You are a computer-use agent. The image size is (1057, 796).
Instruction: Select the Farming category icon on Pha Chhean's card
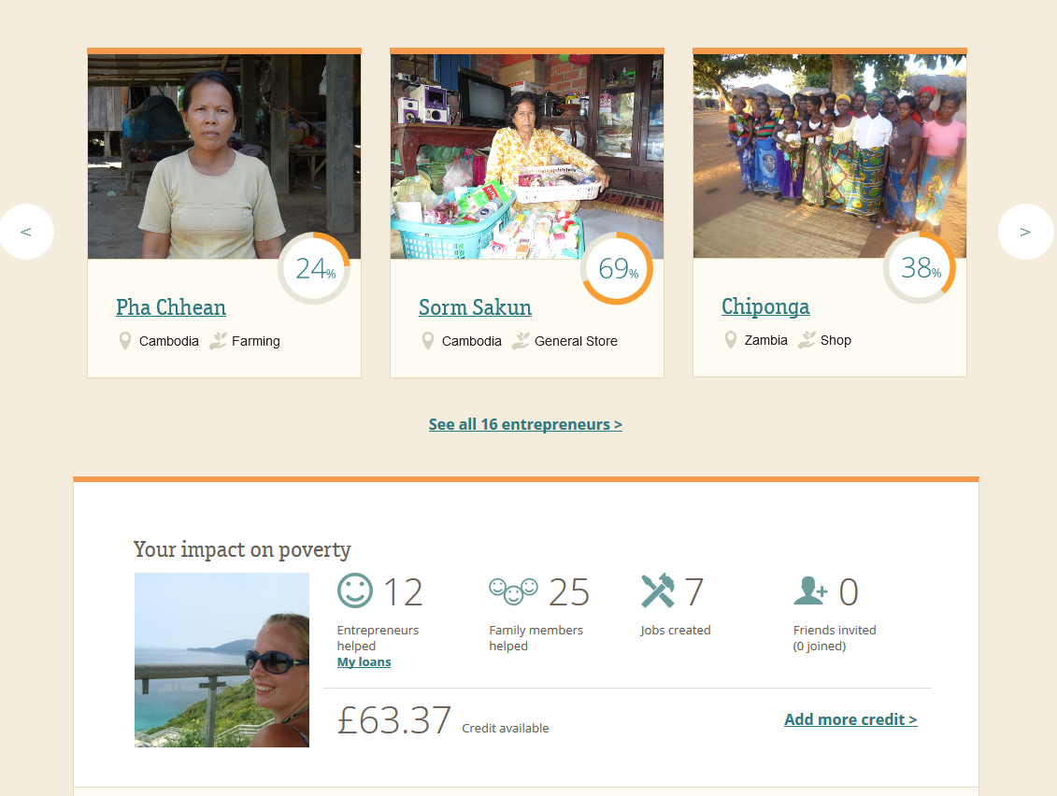[217, 340]
